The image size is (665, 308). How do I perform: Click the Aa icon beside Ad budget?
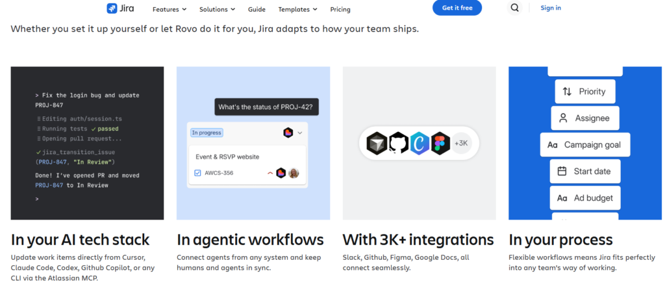pos(562,198)
